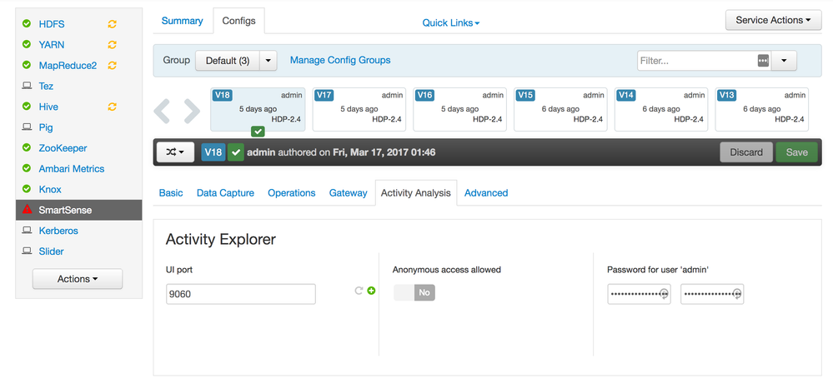This screenshot has height=378, width=833.
Task: Click the client laptop icon next to Slider
Action: pyautogui.click(x=26, y=251)
